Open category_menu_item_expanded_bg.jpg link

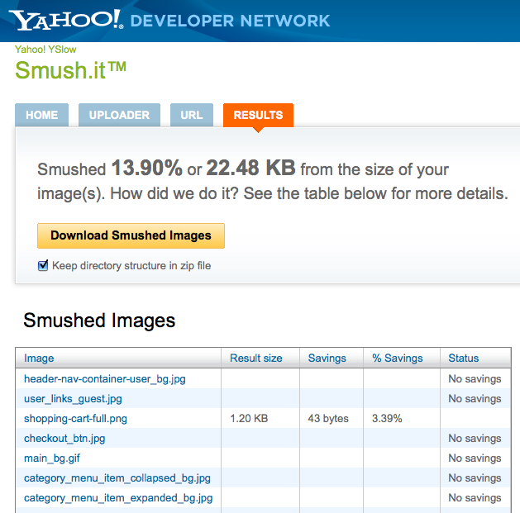118,498
